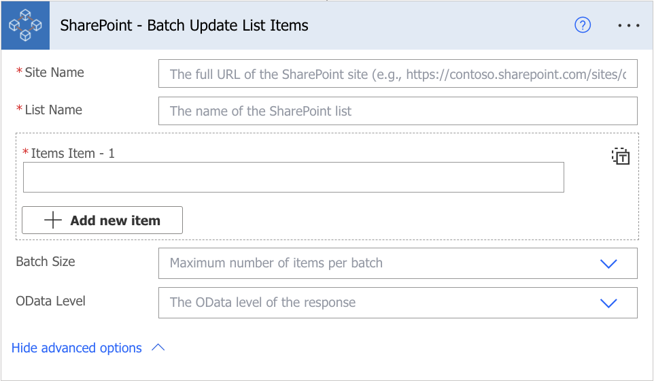
Task: Click the SharePoint batch connector icon
Action: (25, 25)
